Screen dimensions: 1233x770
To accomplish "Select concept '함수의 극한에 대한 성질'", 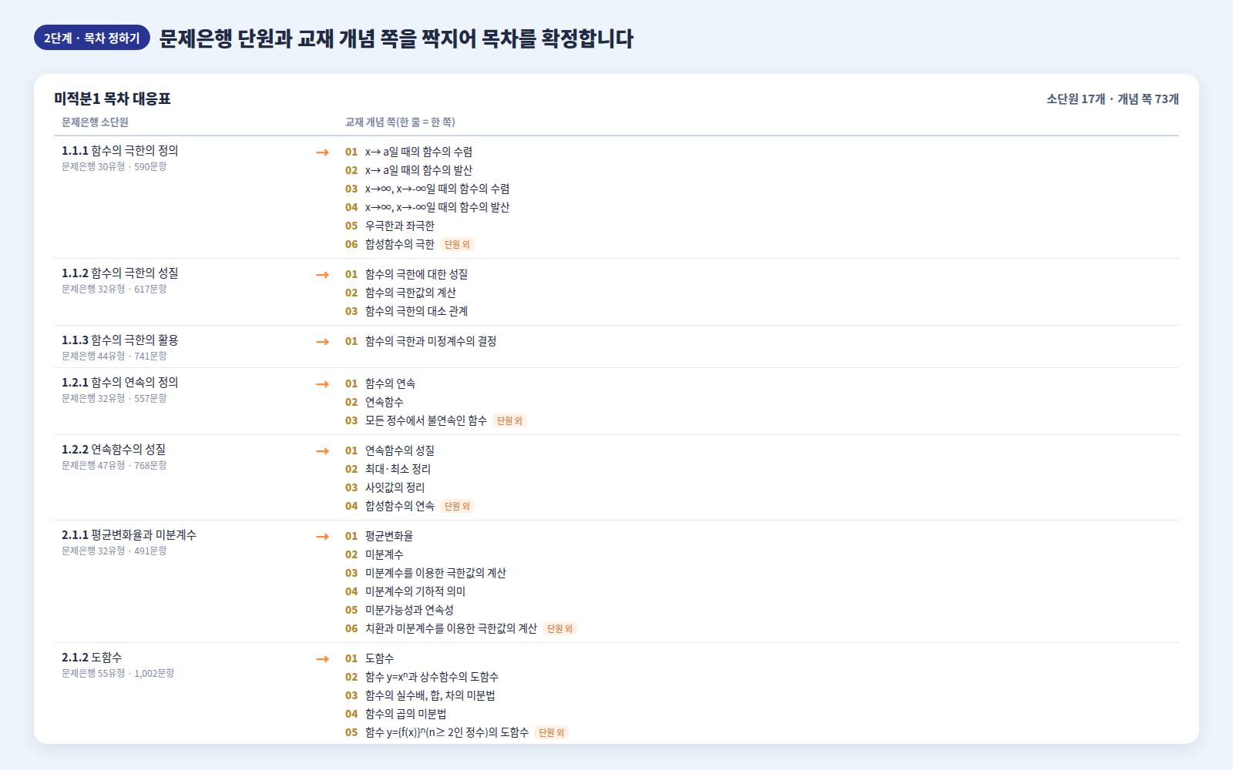I will click(x=416, y=274).
